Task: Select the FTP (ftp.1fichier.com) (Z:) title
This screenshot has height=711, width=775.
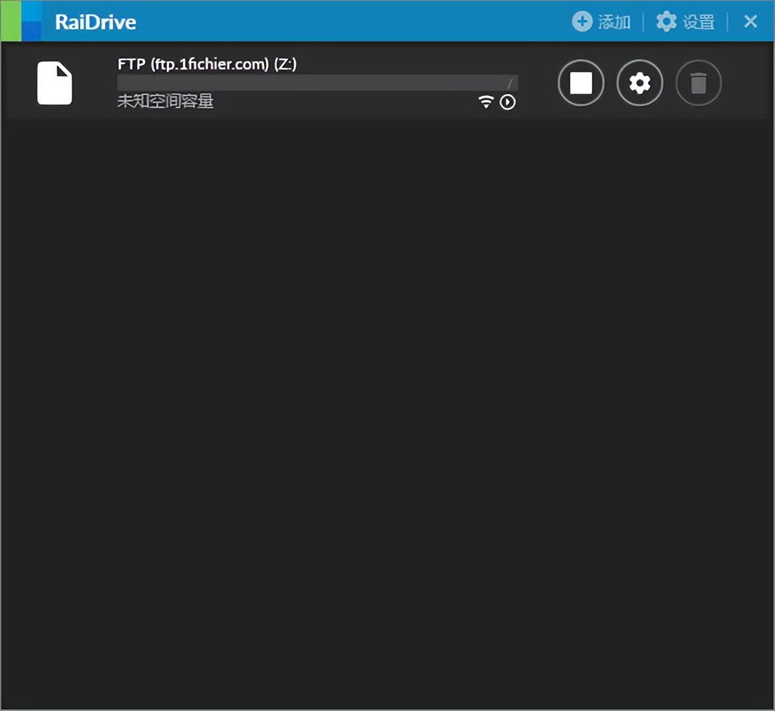Action: point(207,63)
